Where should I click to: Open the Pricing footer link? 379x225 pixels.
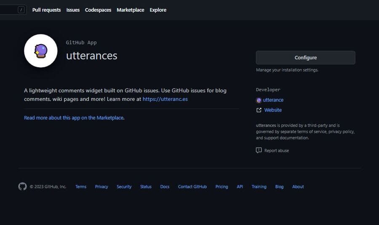tap(222, 187)
